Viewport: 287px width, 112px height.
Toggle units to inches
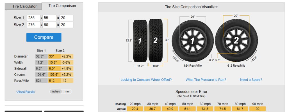56,92
